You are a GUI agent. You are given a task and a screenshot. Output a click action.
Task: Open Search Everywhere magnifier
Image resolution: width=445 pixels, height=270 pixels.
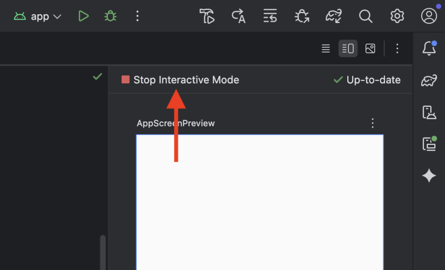[365, 16]
